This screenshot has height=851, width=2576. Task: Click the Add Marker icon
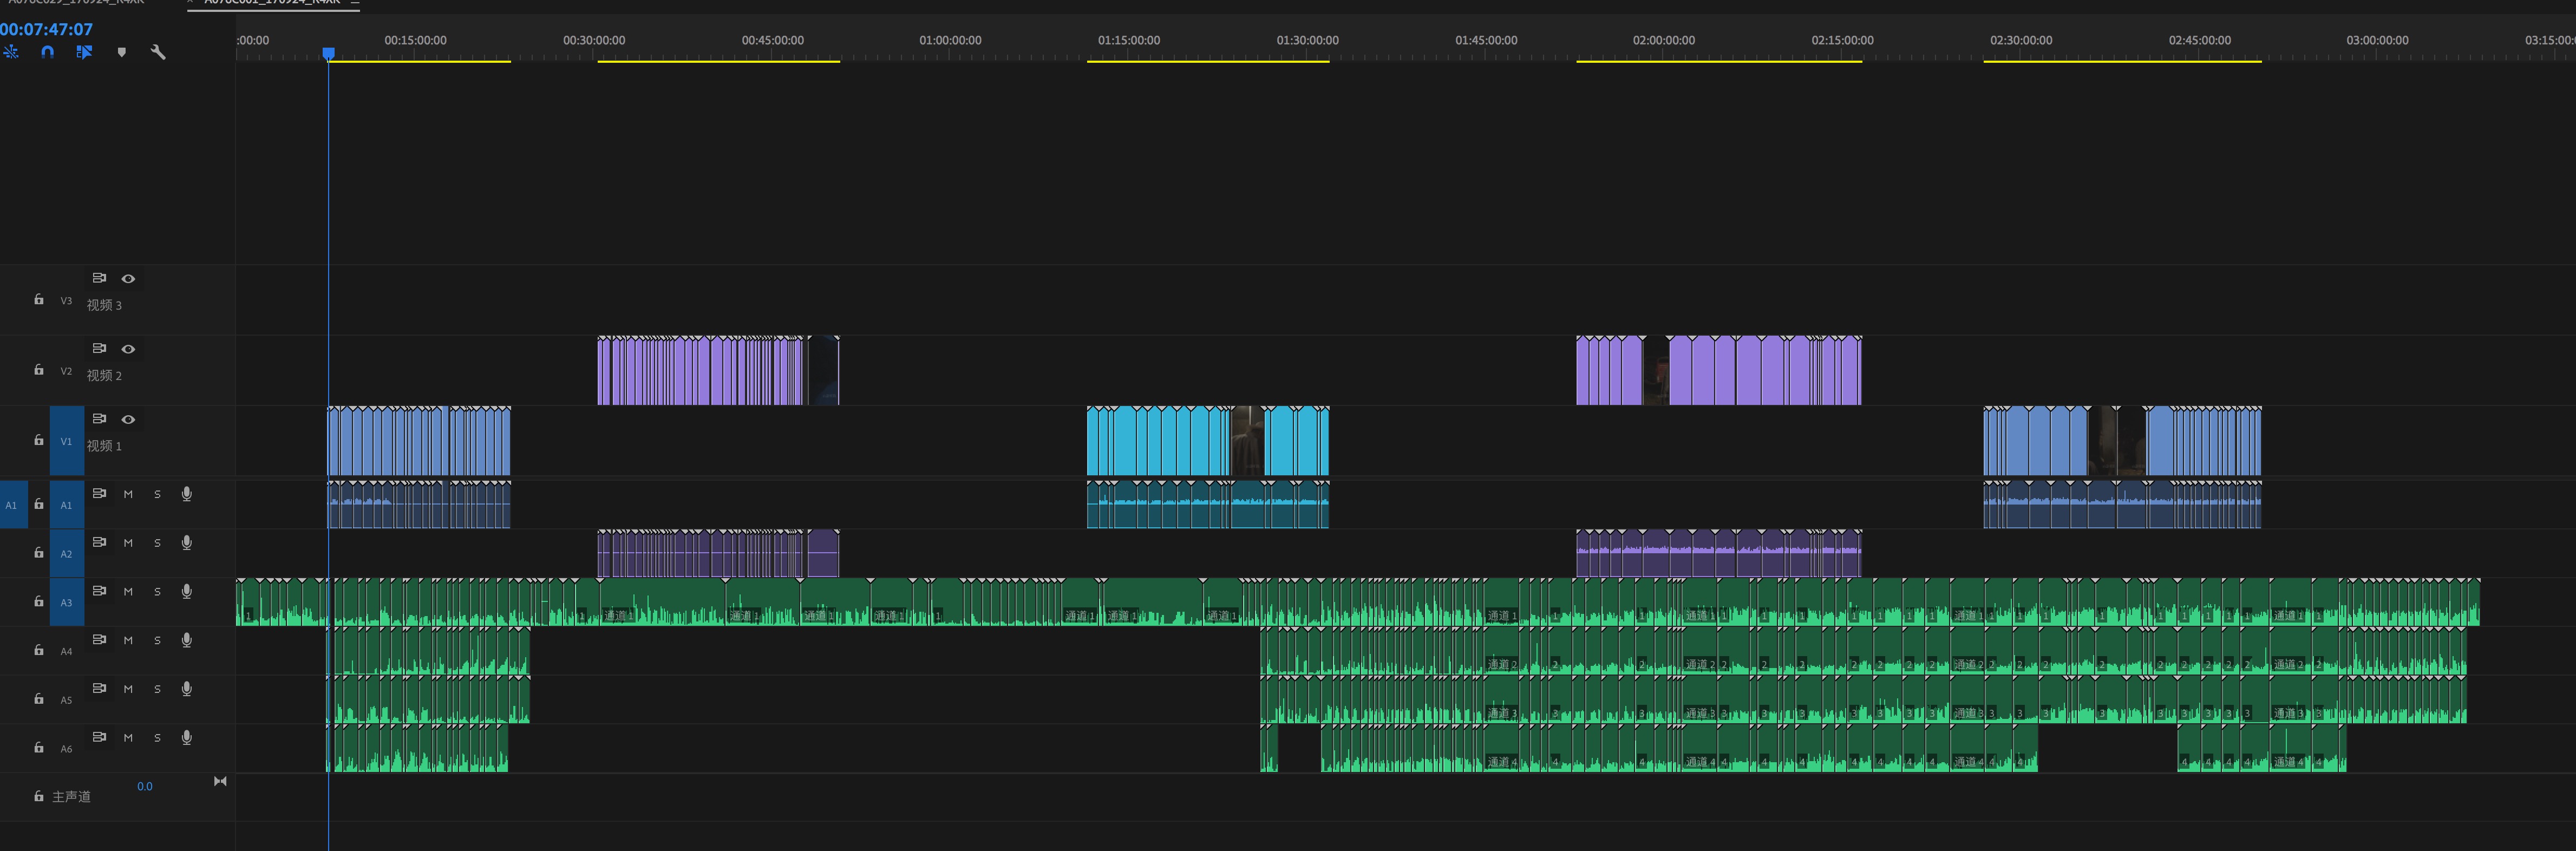coord(122,52)
